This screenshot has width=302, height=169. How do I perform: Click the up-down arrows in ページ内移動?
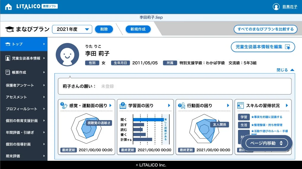click(x=281, y=143)
